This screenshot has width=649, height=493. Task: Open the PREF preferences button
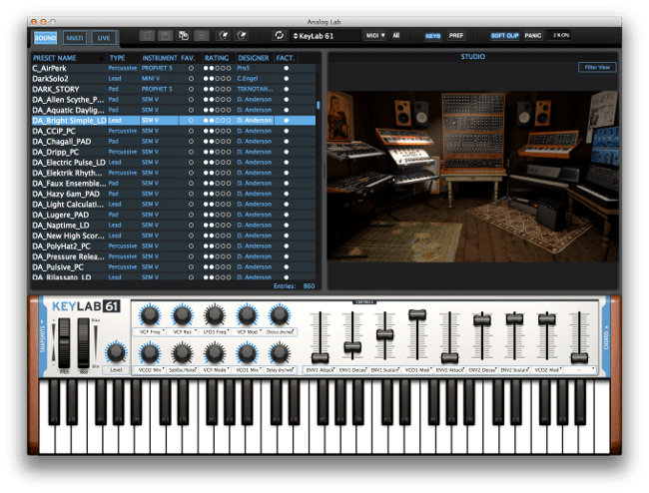pos(456,36)
